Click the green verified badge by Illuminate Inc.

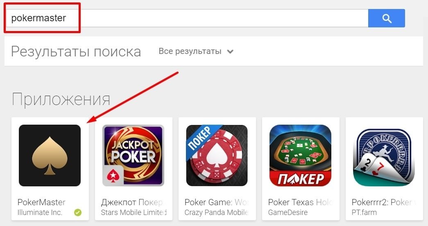coord(78,213)
